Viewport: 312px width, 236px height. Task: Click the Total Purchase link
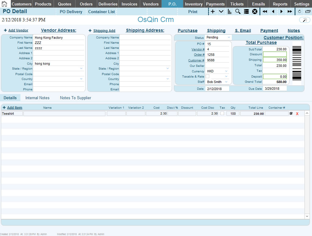[261, 42]
